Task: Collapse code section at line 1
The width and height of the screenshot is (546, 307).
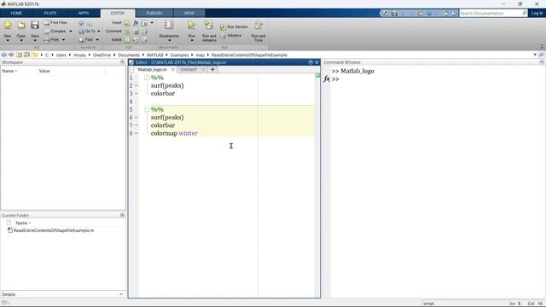Action: (147, 78)
